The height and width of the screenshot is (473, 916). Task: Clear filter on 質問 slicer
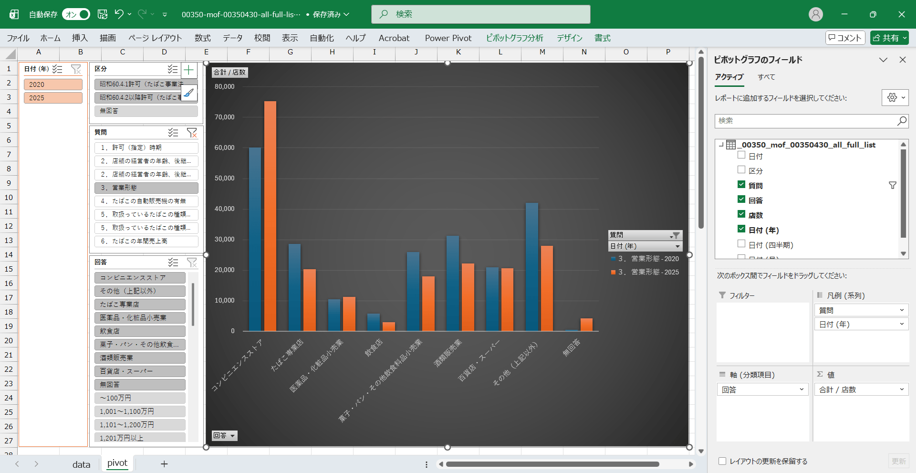192,133
